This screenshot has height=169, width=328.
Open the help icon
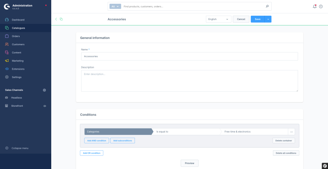pos(321,6)
